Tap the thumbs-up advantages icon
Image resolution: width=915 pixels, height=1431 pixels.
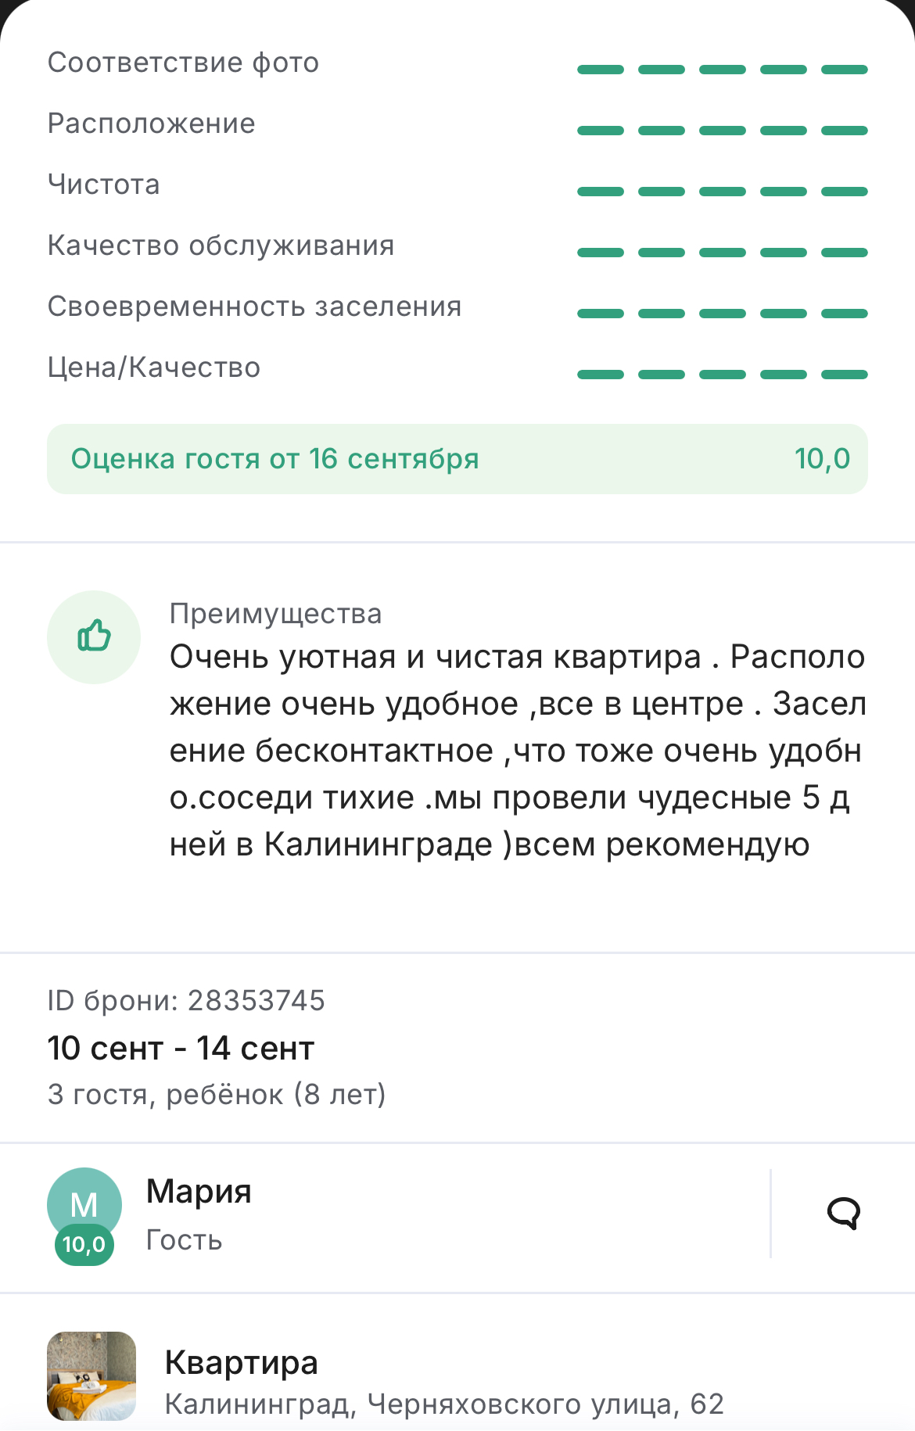(94, 637)
